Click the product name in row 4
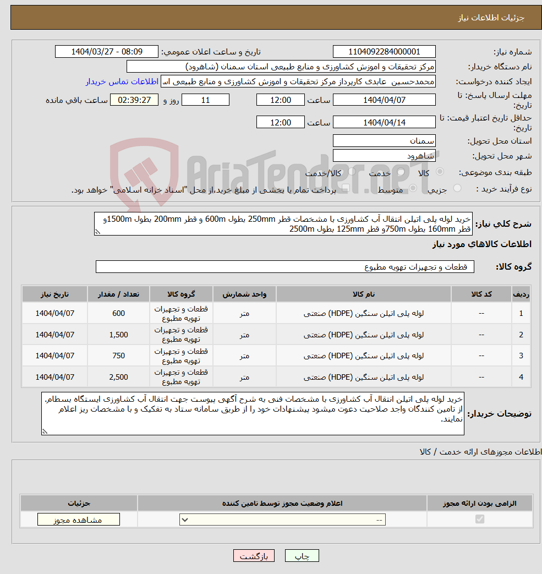The width and height of the screenshot is (542, 574). coord(363,377)
